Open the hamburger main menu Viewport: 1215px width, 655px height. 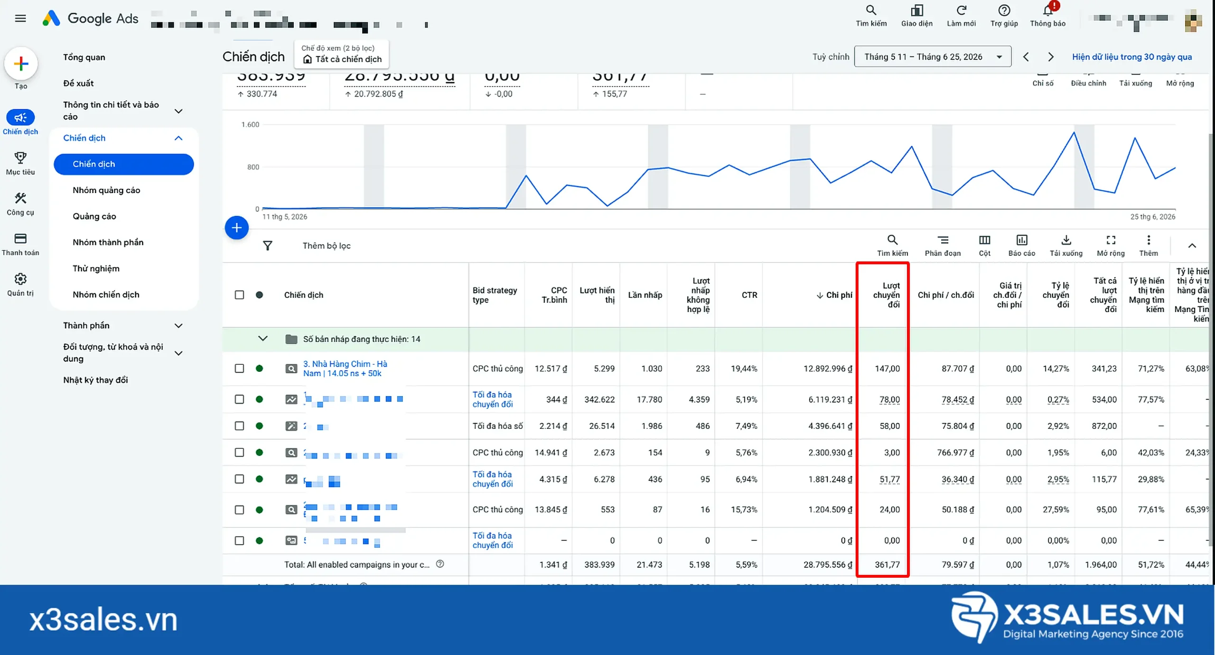pos(20,18)
